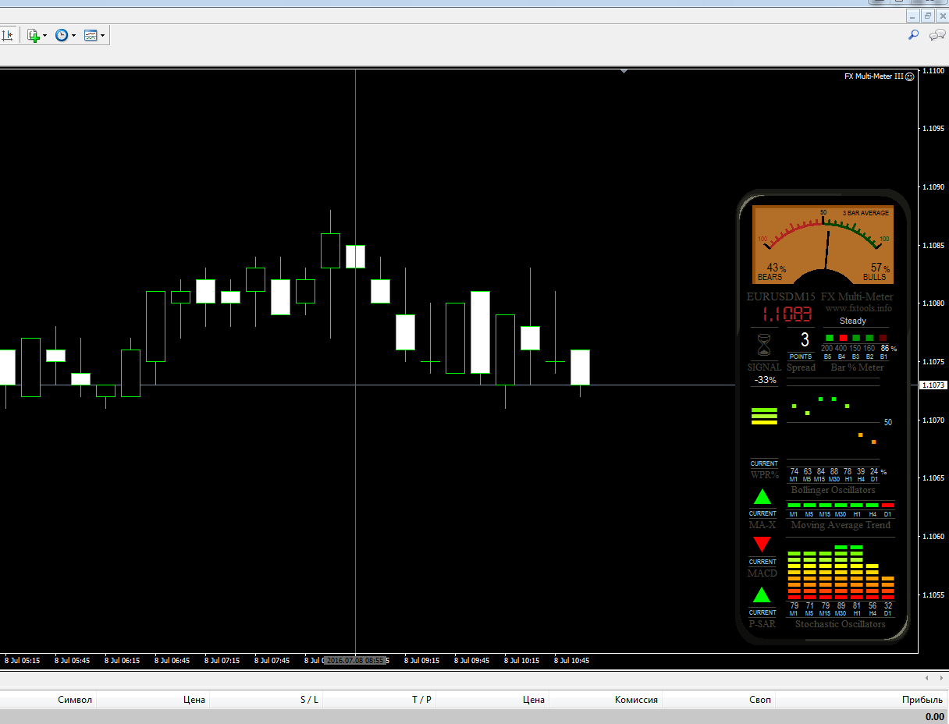This screenshot has height=724, width=949.
Task: Minimize the inner chart window
Action: pos(914,16)
